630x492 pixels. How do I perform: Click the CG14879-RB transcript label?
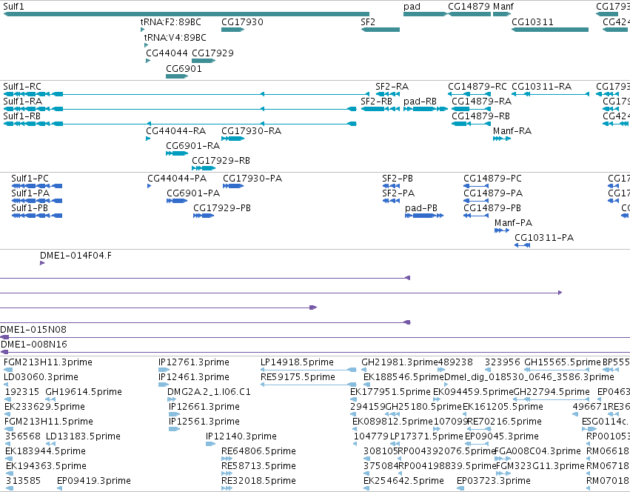[x=480, y=116]
